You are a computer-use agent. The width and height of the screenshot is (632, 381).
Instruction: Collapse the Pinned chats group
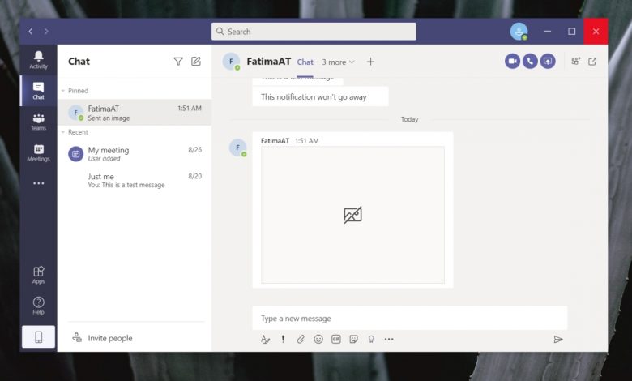[x=63, y=91]
